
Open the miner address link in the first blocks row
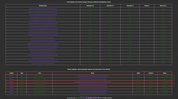[x=92, y=76]
